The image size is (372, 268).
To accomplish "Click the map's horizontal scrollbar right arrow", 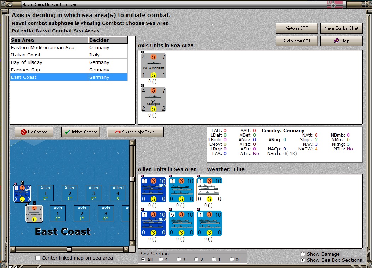I will pyautogui.click(x=126, y=249).
